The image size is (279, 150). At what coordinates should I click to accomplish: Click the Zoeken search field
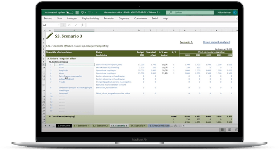(189, 12)
